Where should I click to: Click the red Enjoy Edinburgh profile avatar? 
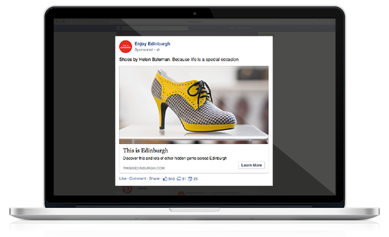point(125,46)
